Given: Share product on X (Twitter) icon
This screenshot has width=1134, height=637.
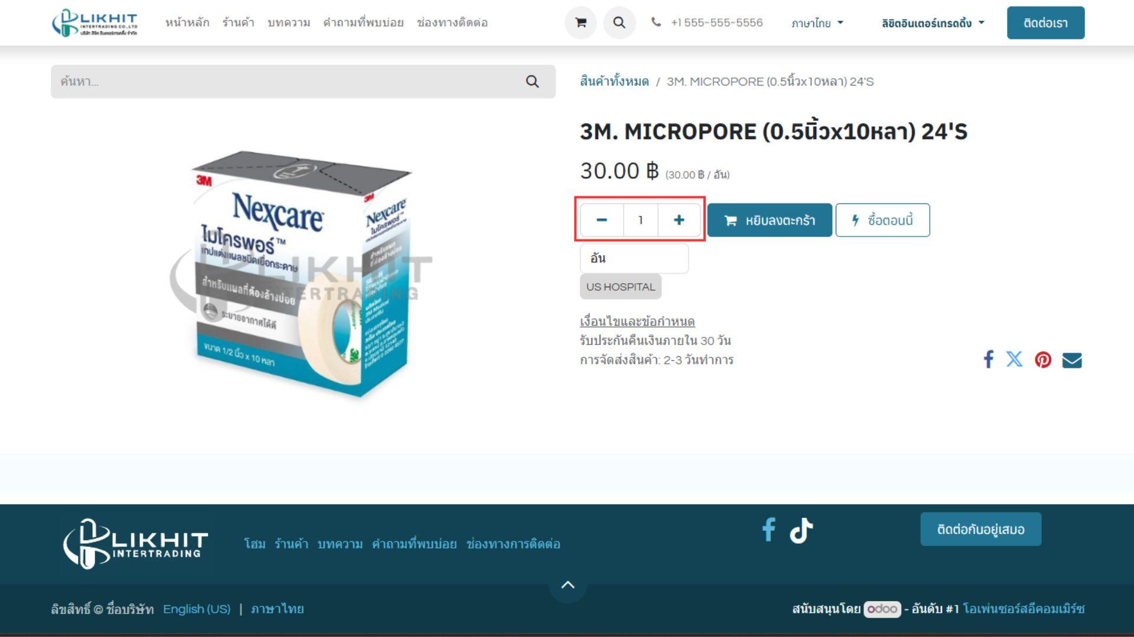Looking at the screenshot, I should click(1014, 359).
